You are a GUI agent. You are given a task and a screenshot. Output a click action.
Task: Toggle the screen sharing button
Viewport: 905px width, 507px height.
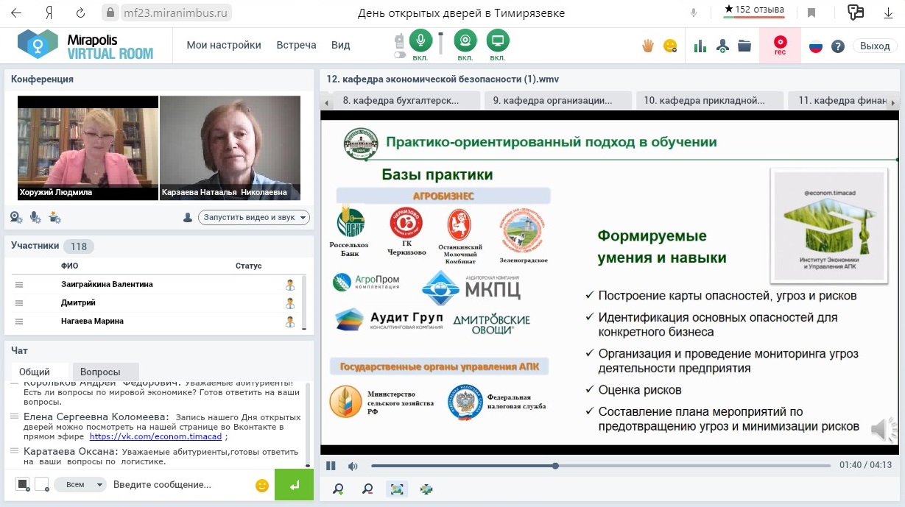coord(498,40)
